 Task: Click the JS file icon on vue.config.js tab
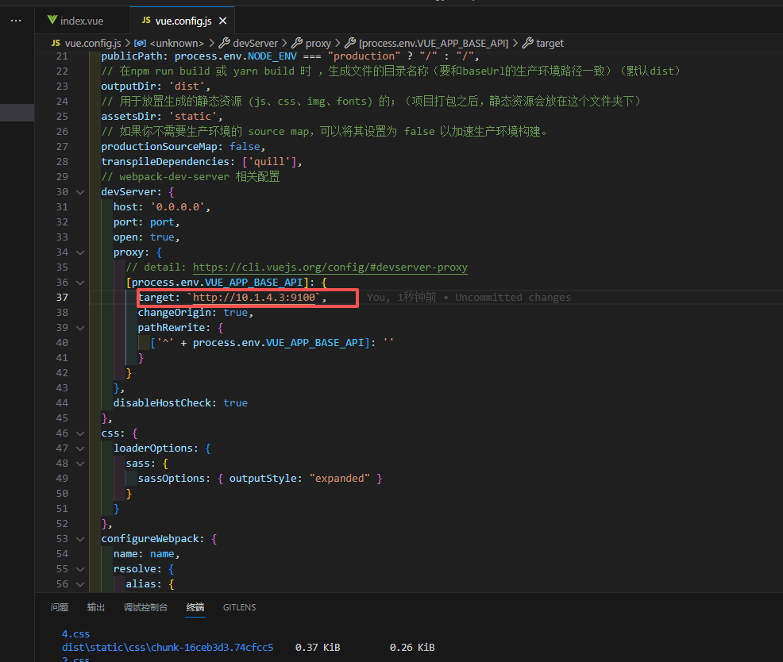tap(146, 20)
